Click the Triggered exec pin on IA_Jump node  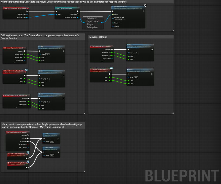pos(28,135)
